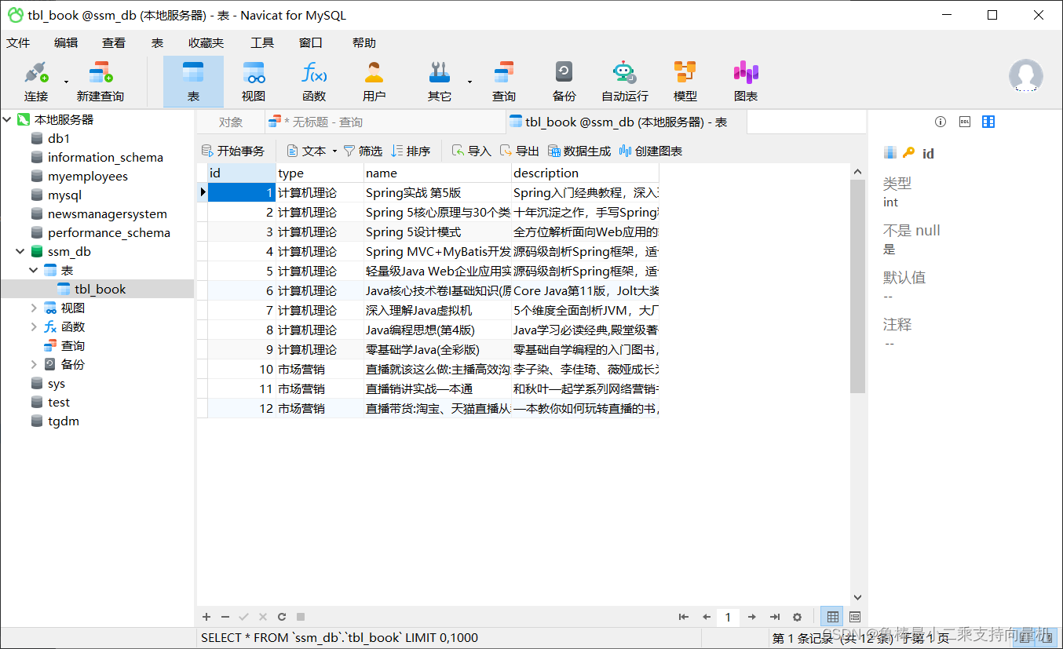This screenshot has width=1063, height=649.
Task: Open the 查看 (View) menu
Action: coord(114,43)
